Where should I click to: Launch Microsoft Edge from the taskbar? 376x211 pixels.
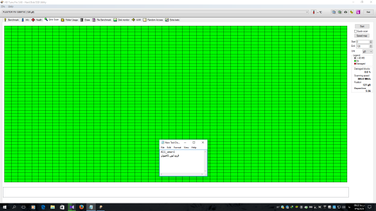pyautogui.click(x=43, y=207)
